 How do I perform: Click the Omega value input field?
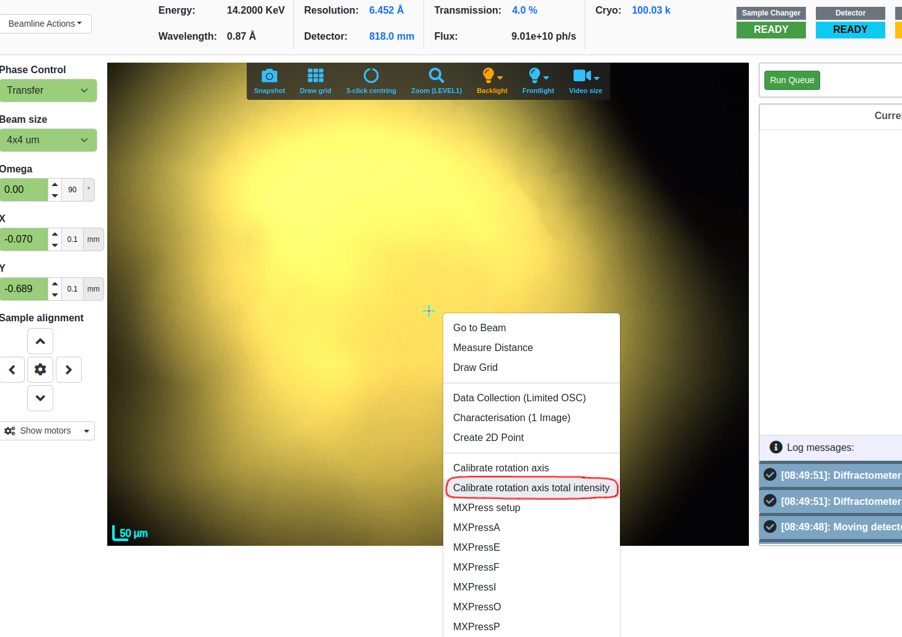coord(24,190)
